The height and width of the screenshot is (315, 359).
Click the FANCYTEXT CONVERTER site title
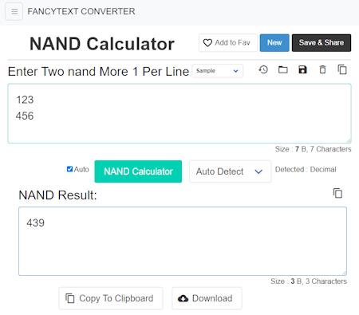(x=81, y=11)
